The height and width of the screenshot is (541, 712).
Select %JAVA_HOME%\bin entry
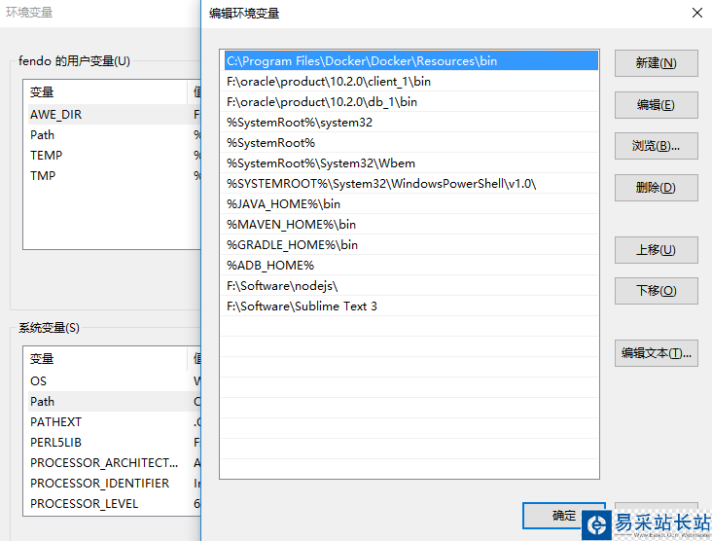[x=410, y=204]
